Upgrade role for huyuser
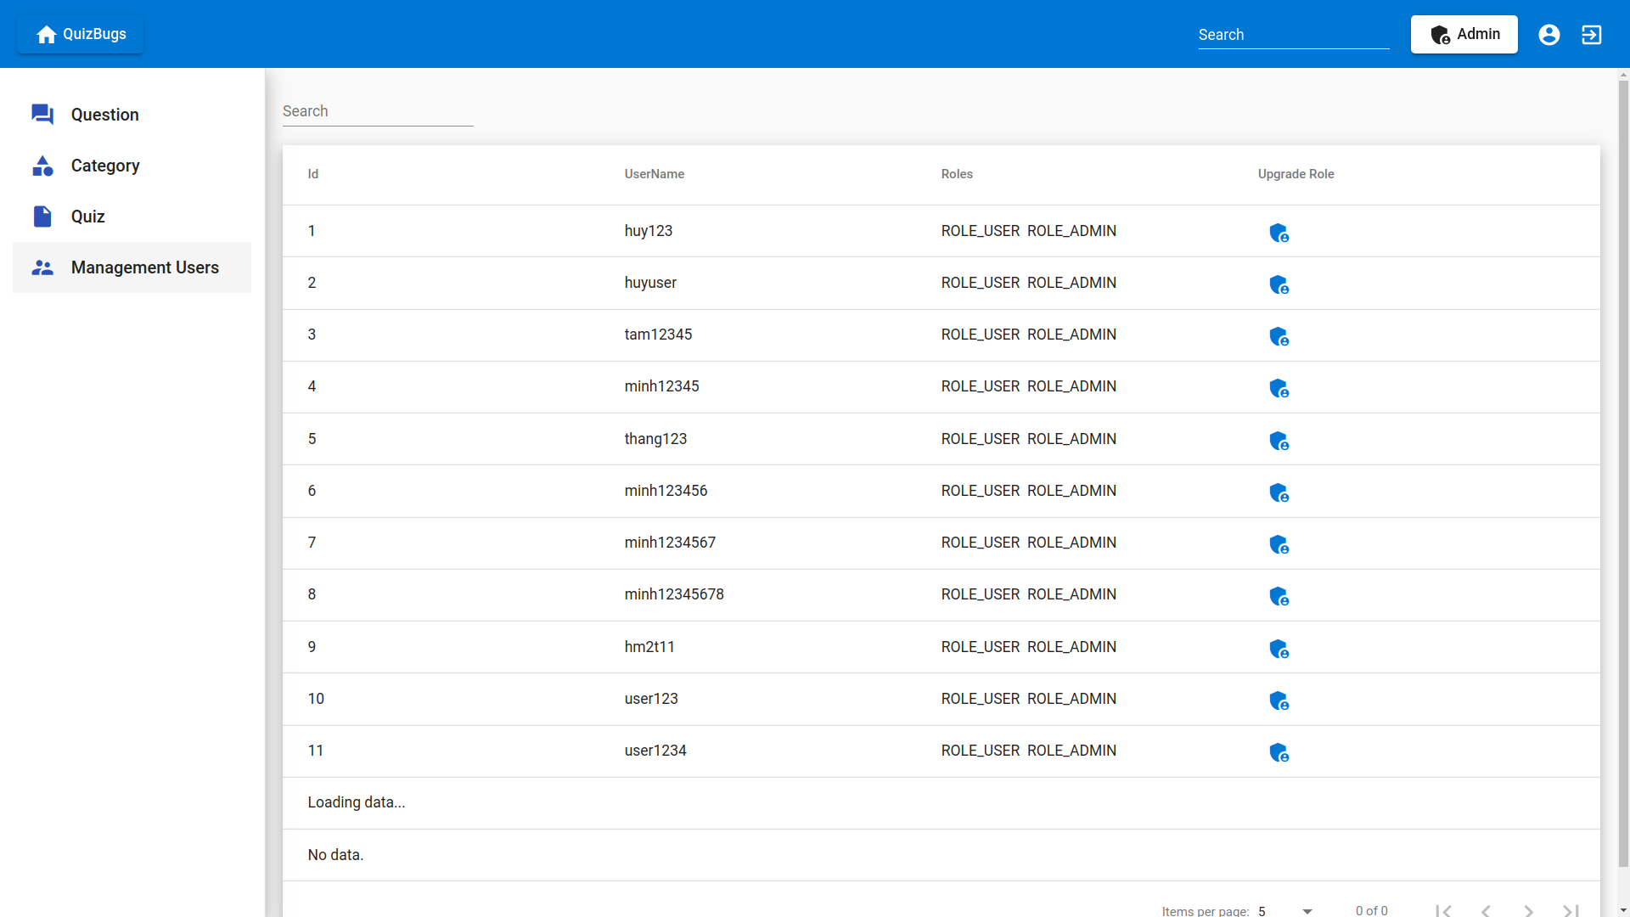Image resolution: width=1630 pixels, height=917 pixels. 1279,284
